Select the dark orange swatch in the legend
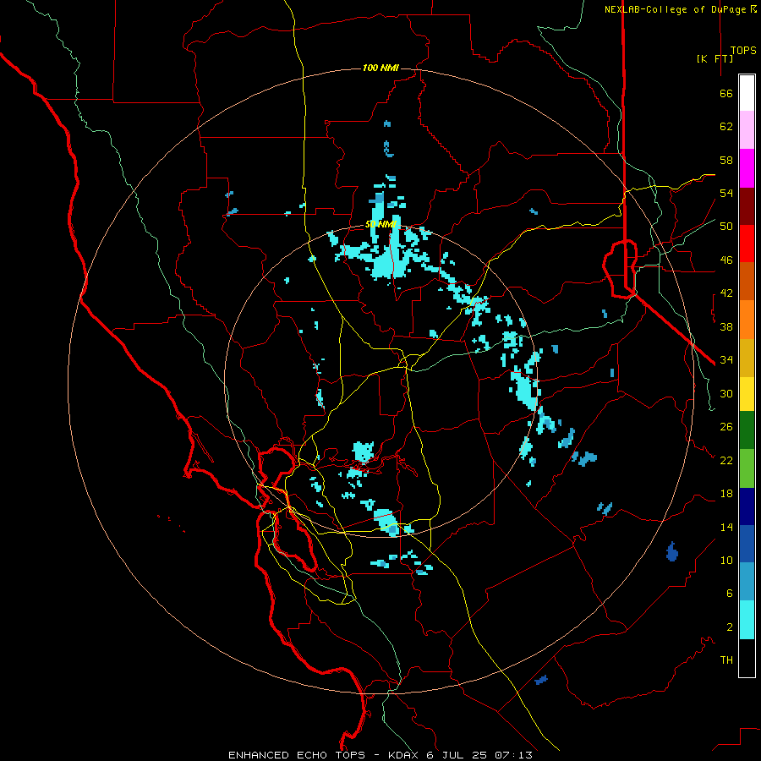 747,282
